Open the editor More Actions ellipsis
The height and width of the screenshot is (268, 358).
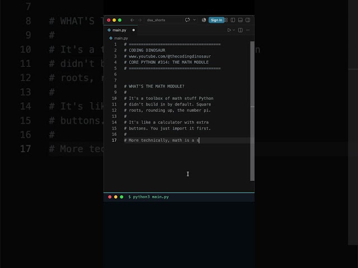tap(248, 30)
